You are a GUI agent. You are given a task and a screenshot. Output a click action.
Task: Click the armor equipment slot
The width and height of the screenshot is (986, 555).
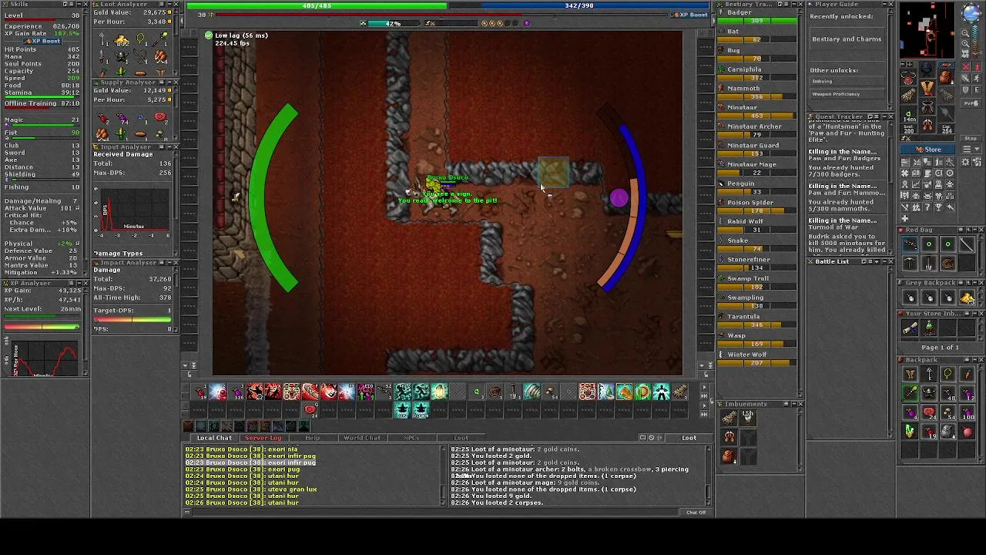[927, 87]
